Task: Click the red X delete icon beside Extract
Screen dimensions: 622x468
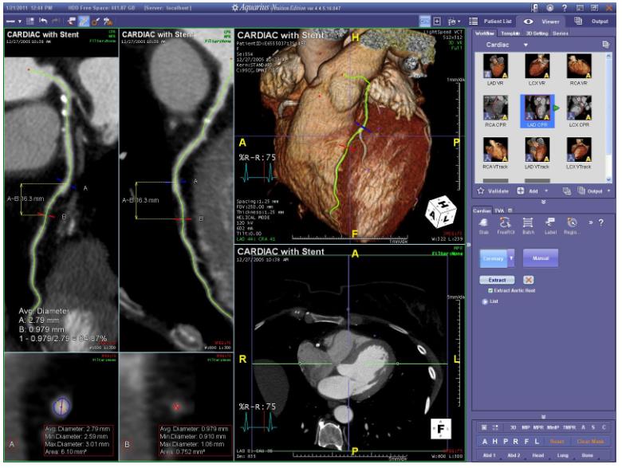Action: pos(527,280)
